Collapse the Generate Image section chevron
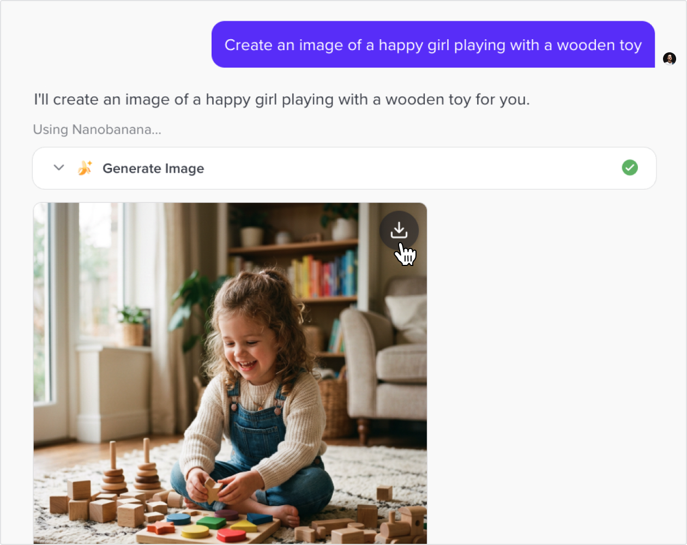Image resolution: width=687 pixels, height=545 pixels. pyautogui.click(x=59, y=168)
